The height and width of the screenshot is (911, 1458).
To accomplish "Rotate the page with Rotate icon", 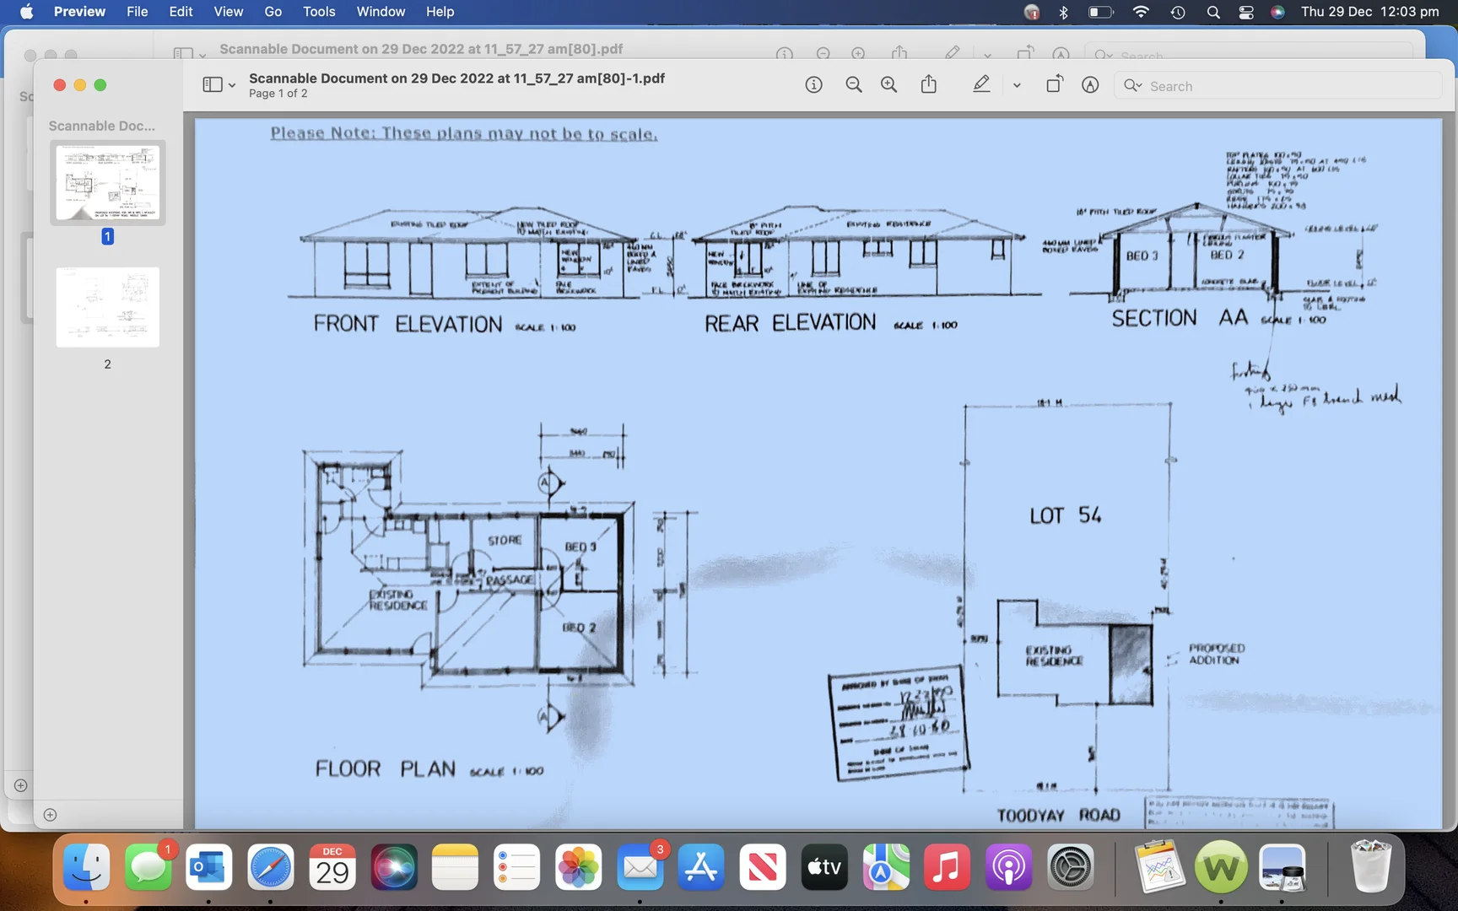I will pyautogui.click(x=1054, y=85).
